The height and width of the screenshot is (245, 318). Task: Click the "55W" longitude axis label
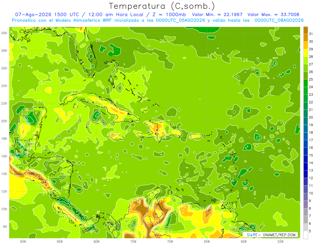coord(281,242)
